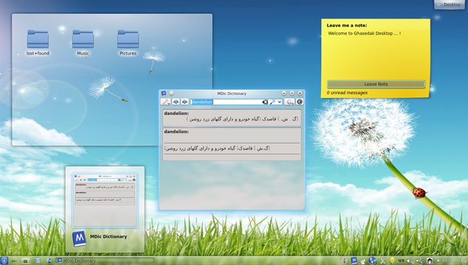Launch the web browser icon in the panel
Screen dimensions: 468x265
pyautogui.click(x=49, y=261)
